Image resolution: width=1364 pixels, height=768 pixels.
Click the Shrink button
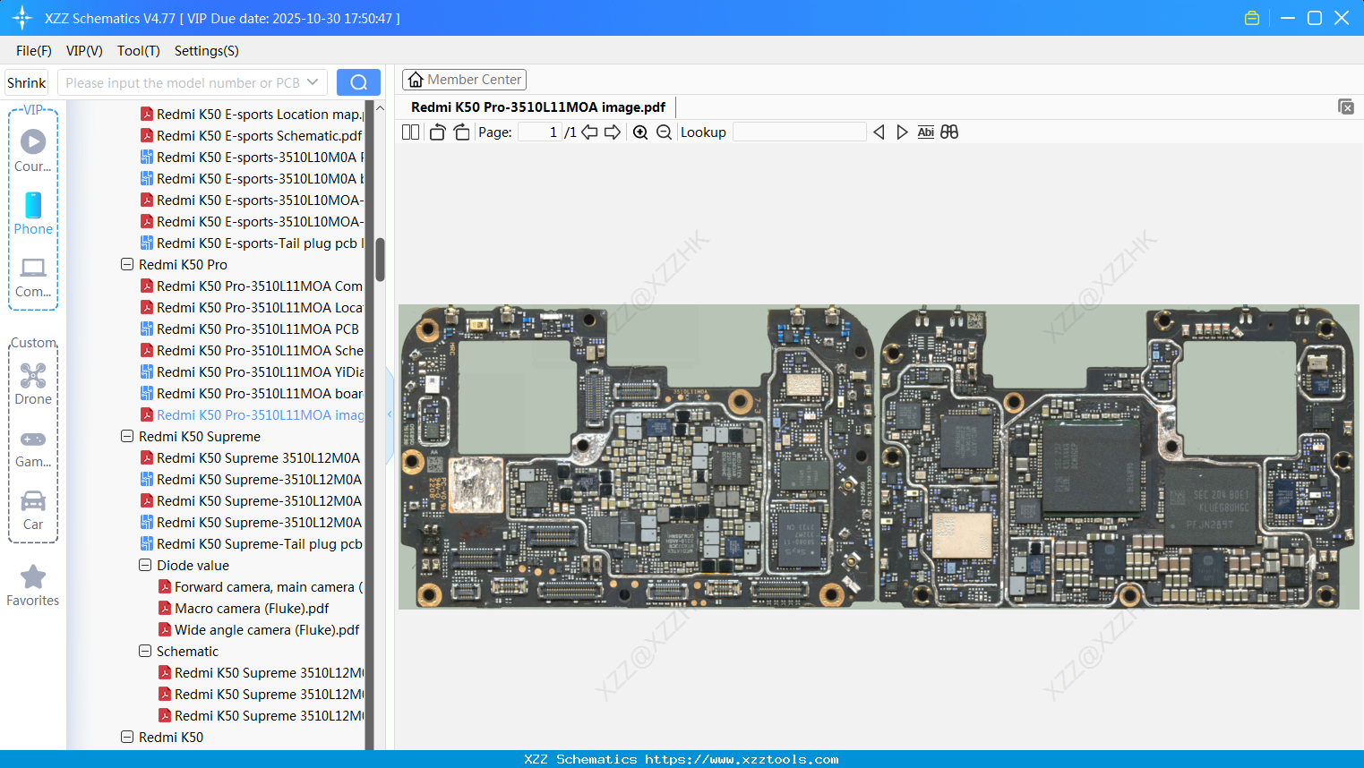pos(26,81)
